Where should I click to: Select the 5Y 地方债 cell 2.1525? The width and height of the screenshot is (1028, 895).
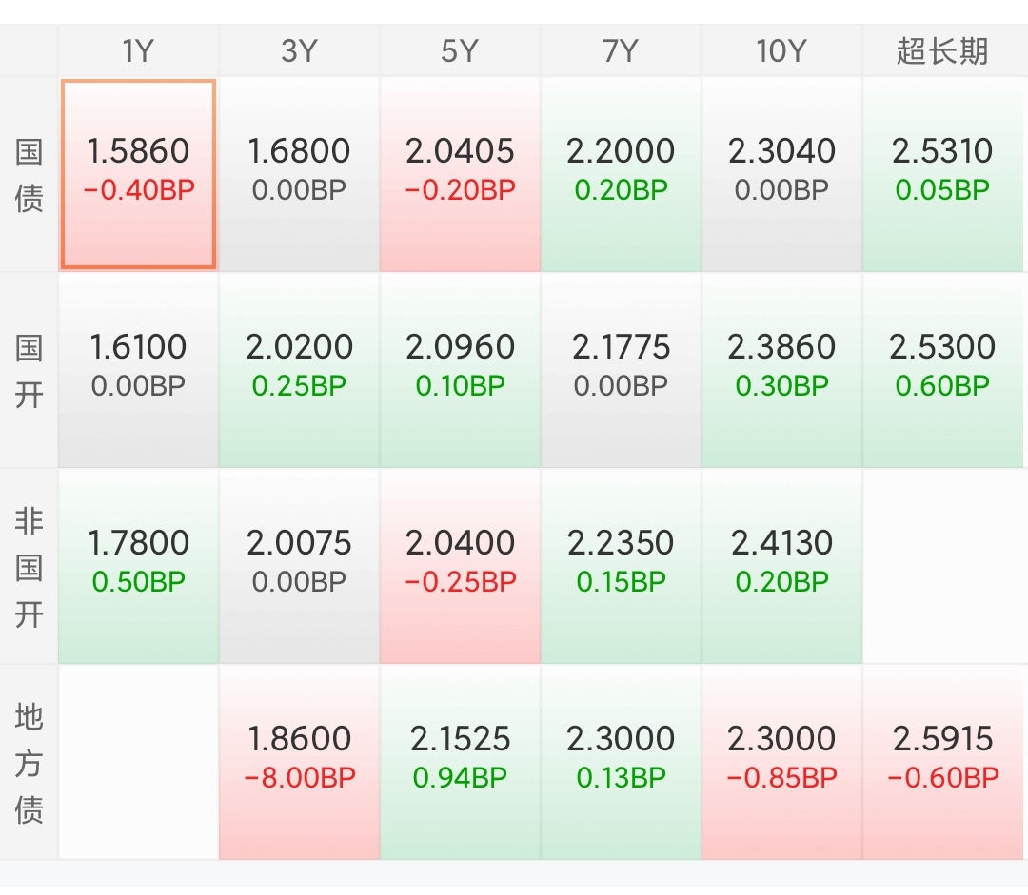click(460, 762)
